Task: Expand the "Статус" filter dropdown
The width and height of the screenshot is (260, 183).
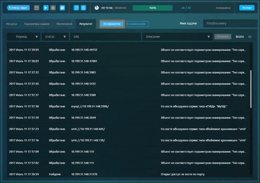Action: 54,36
